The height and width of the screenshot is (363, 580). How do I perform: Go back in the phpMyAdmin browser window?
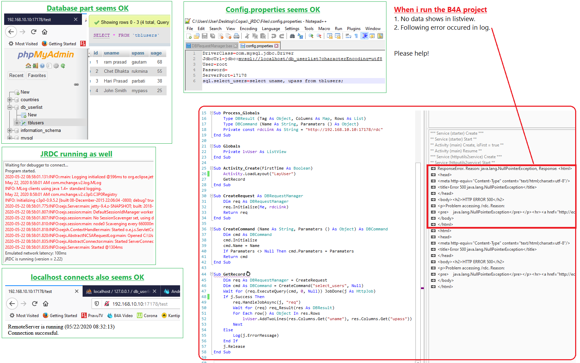(x=11, y=32)
